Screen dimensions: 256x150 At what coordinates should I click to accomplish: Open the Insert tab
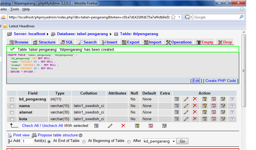[x=109, y=42]
